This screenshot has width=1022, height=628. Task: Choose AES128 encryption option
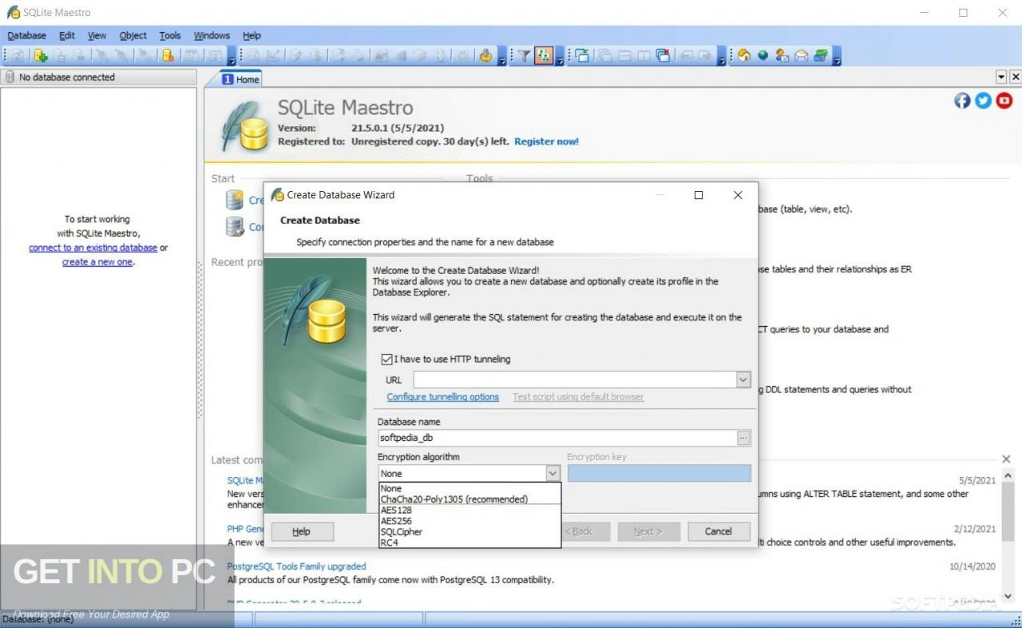pyautogui.click(x=469, y=510)
